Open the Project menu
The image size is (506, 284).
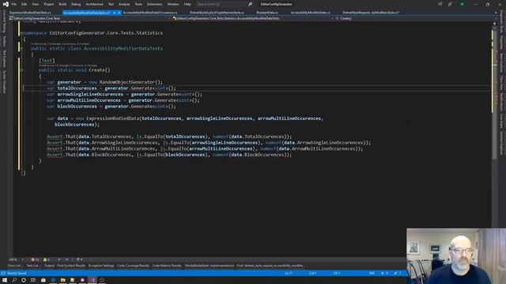pyautogui.click(x=49, y=4)
